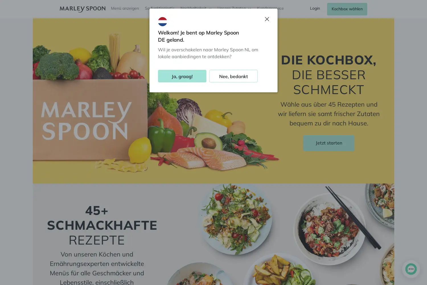This screenshot has height=285, width=427.
Task: Start with the Jetzt starten button
Action: point(329,143)
